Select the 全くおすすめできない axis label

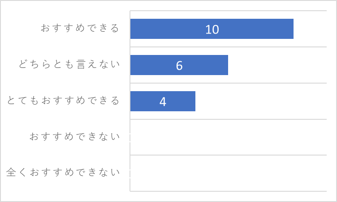[63, 172]
